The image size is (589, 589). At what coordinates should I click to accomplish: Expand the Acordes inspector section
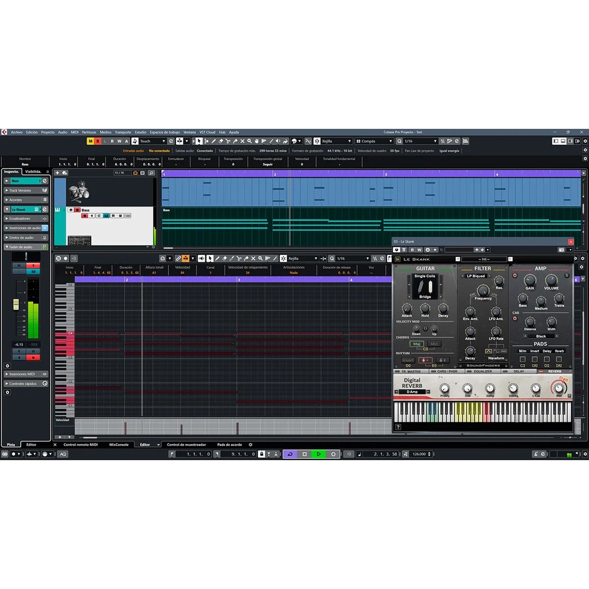tap(26, 200)
